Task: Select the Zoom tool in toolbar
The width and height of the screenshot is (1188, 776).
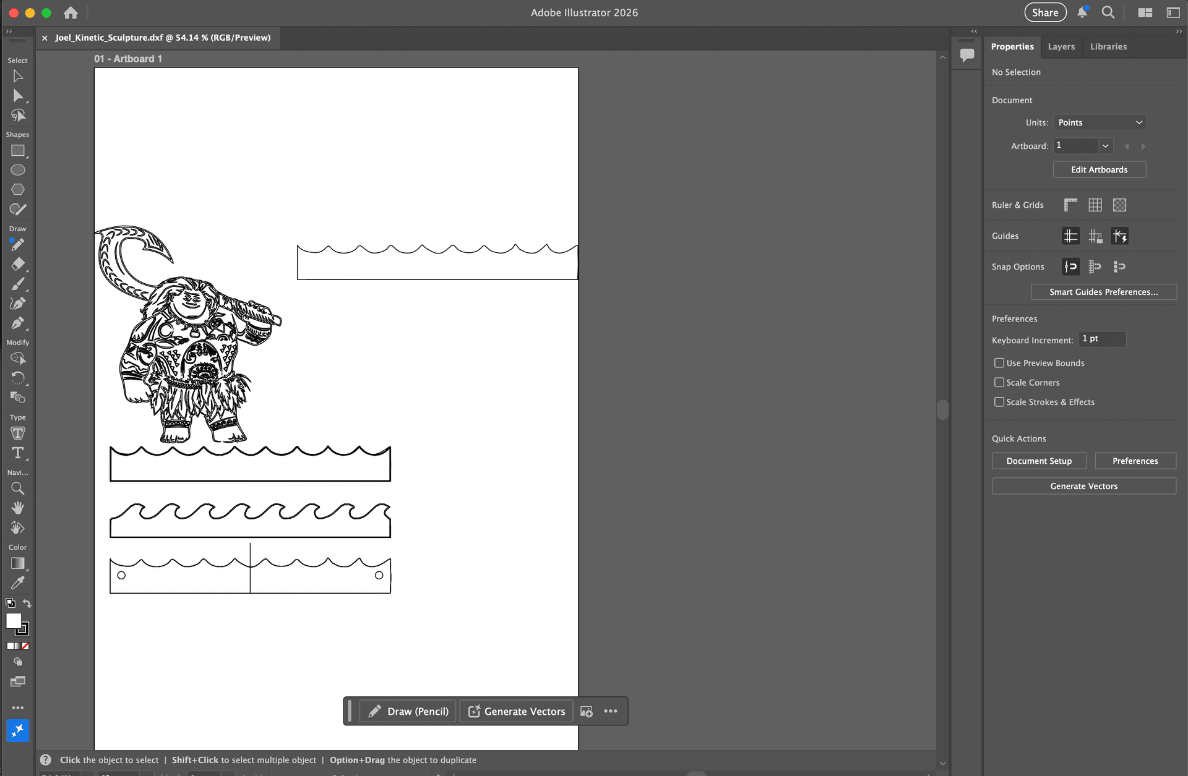Action: (x=18, y=488)
